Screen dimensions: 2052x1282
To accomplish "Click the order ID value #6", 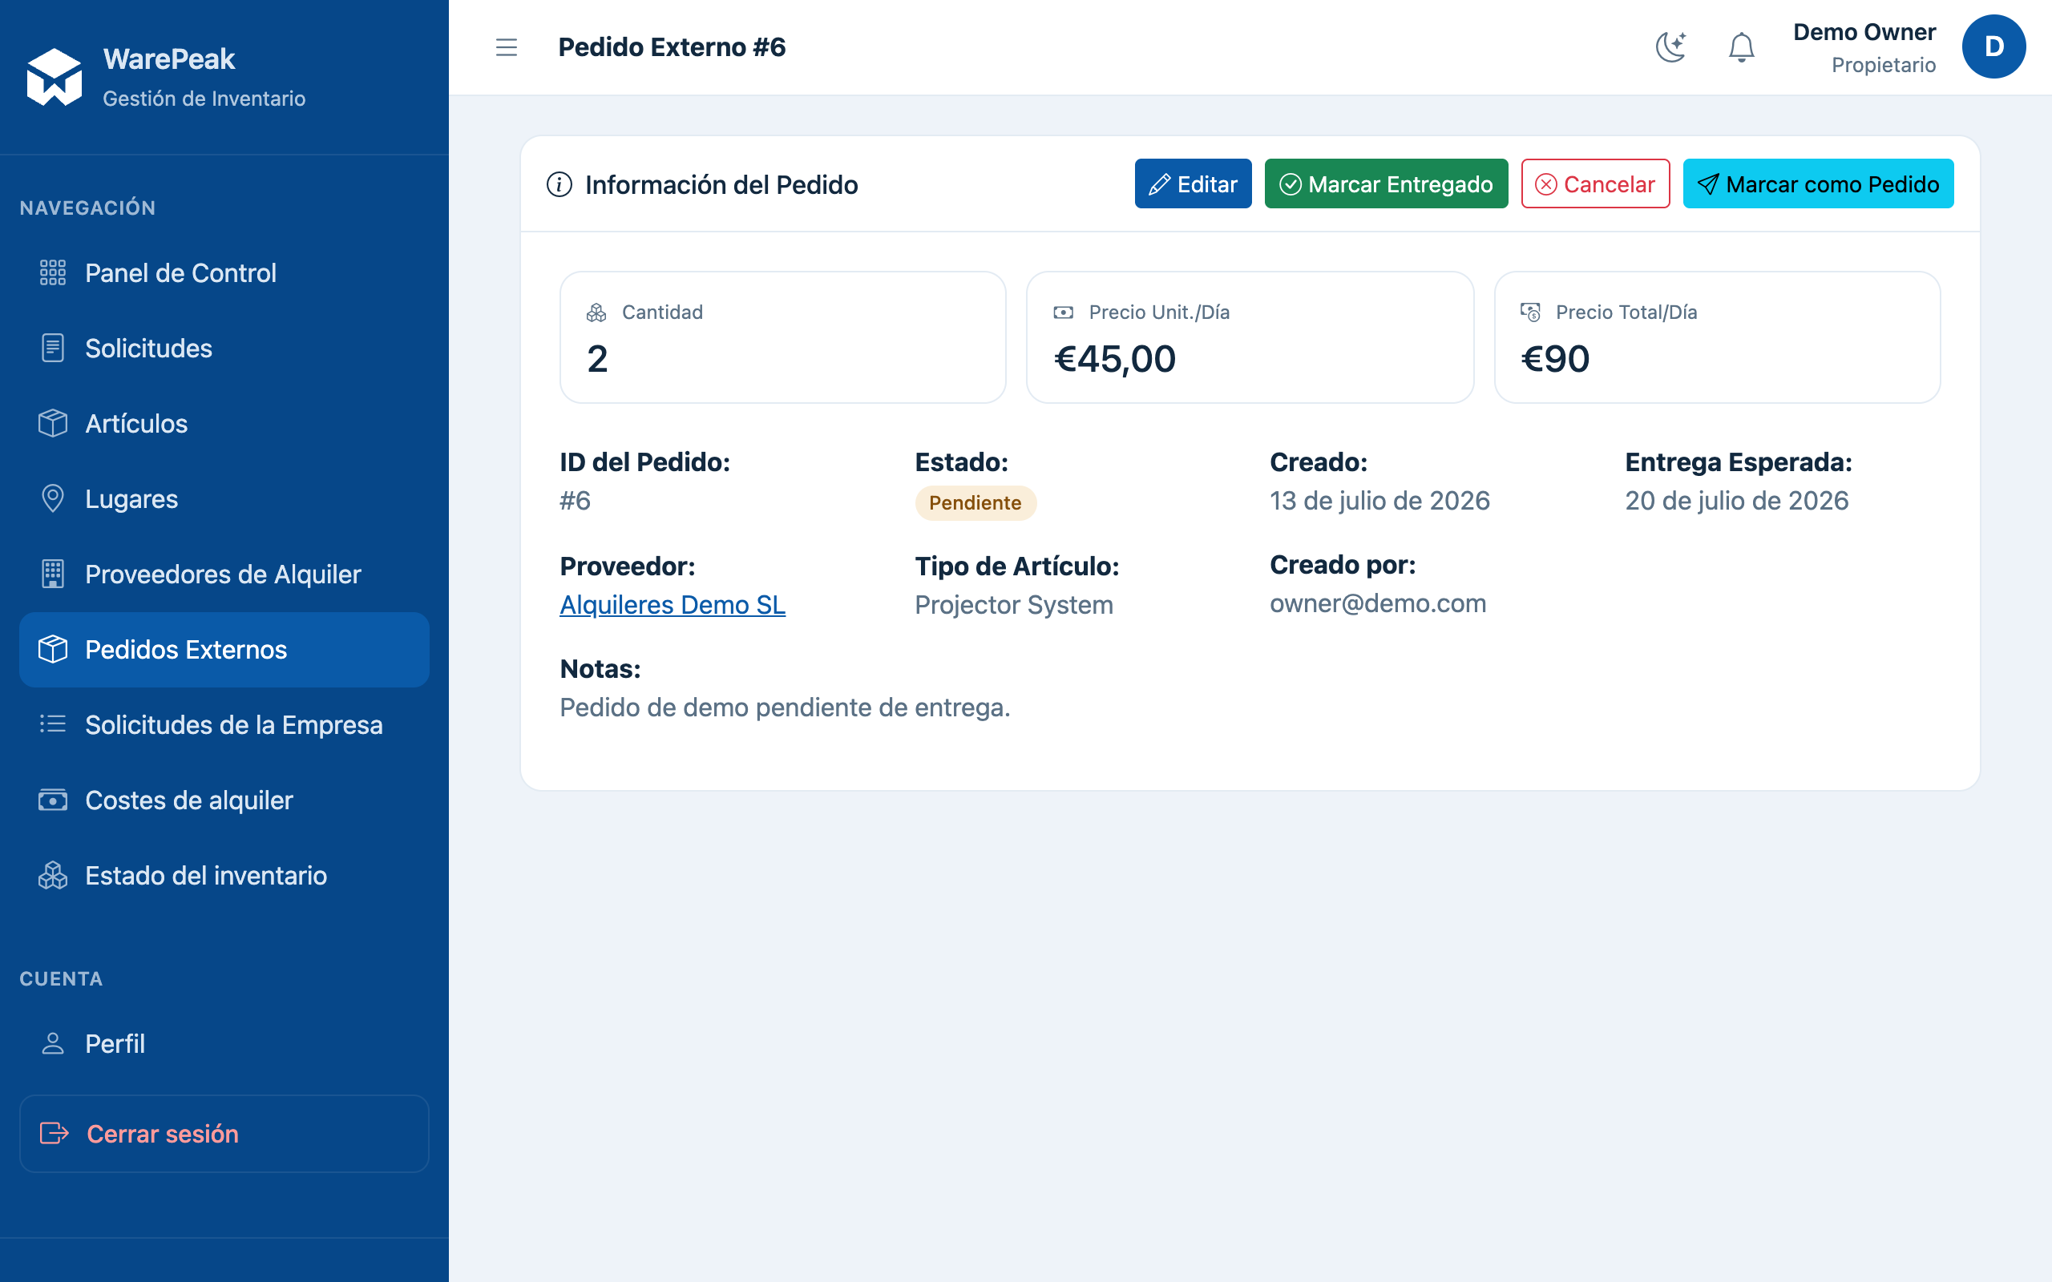I will (575, 500).
